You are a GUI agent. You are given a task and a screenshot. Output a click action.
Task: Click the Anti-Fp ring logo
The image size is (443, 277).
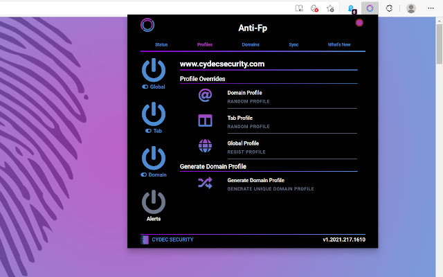tap(147, 25)
